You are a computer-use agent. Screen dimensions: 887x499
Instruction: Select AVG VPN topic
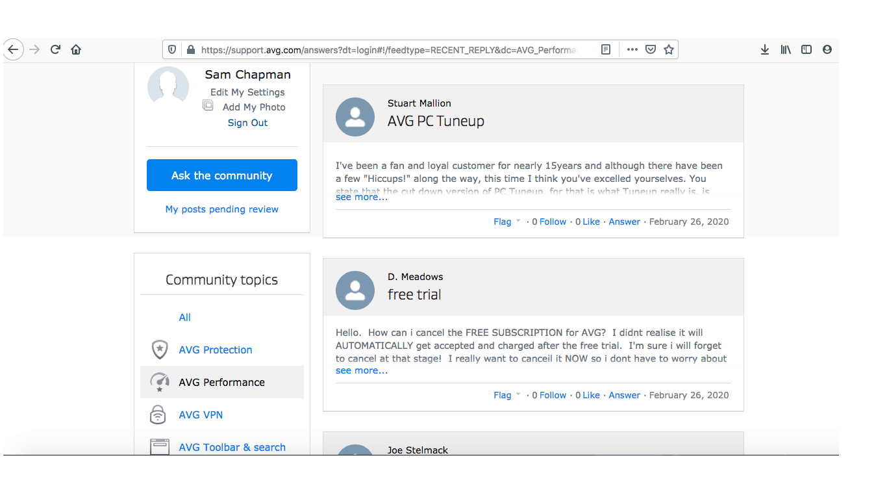tap(201, 415)
